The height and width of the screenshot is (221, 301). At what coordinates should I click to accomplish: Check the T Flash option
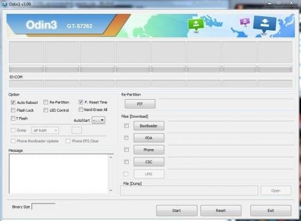tap(13, 118)
